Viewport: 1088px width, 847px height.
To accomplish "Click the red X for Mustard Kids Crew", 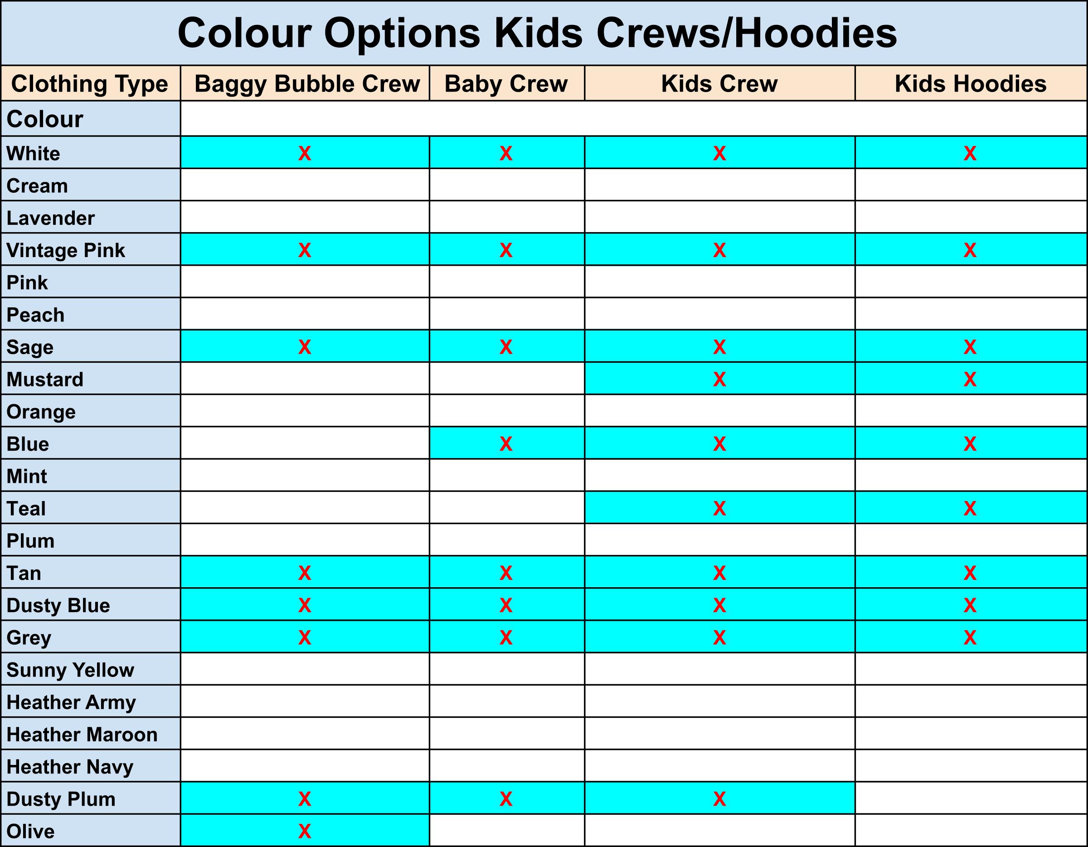I will point(719,380).
